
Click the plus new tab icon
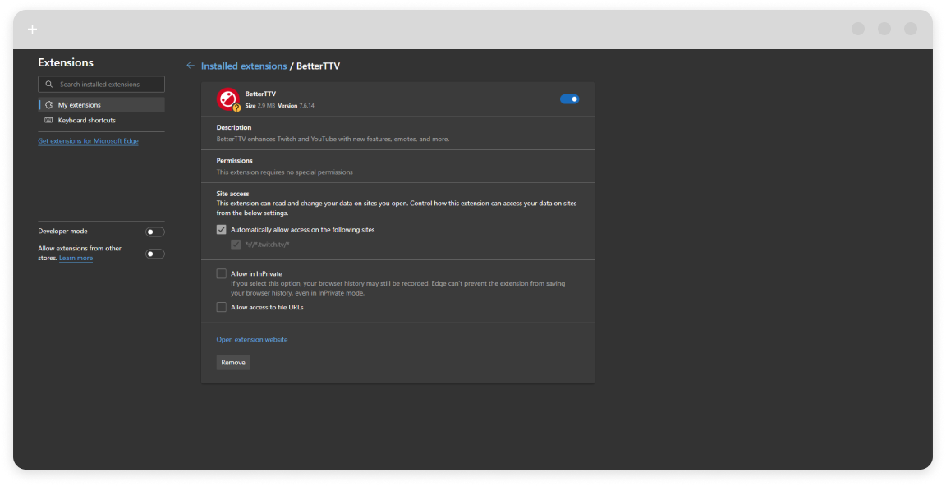click(x=33, y=29)
